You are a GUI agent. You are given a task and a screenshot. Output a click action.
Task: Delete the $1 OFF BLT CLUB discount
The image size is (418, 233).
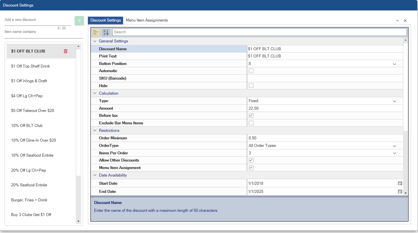pos(66,51)
